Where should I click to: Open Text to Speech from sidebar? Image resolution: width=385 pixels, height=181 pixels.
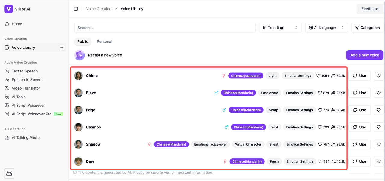[x=25, y=71]
